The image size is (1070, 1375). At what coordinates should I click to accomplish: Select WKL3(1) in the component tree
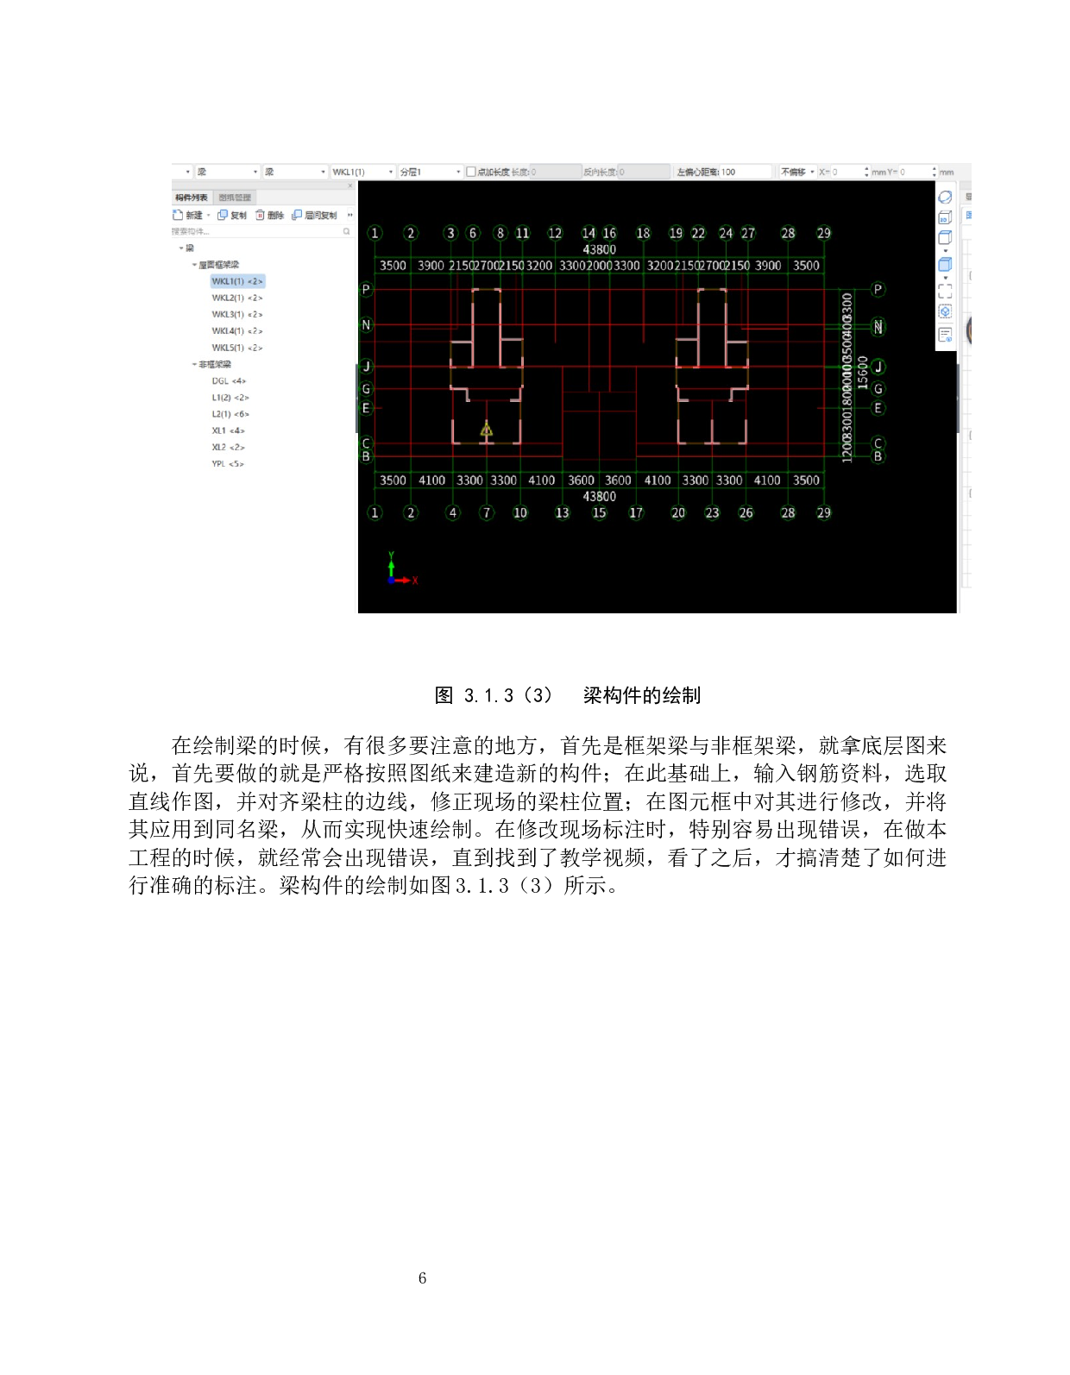click(x=236, y=315)
